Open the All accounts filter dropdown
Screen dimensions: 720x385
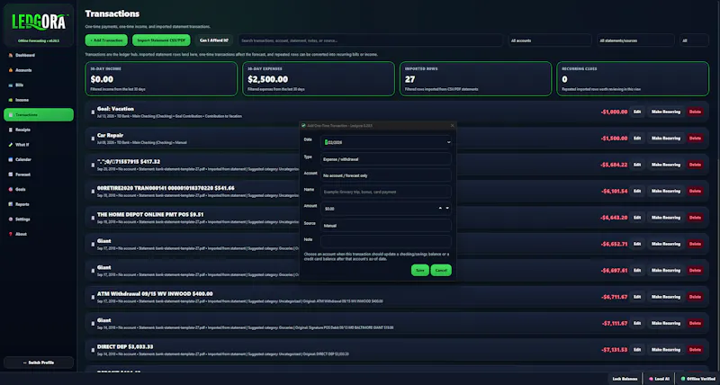pos(550,40)
